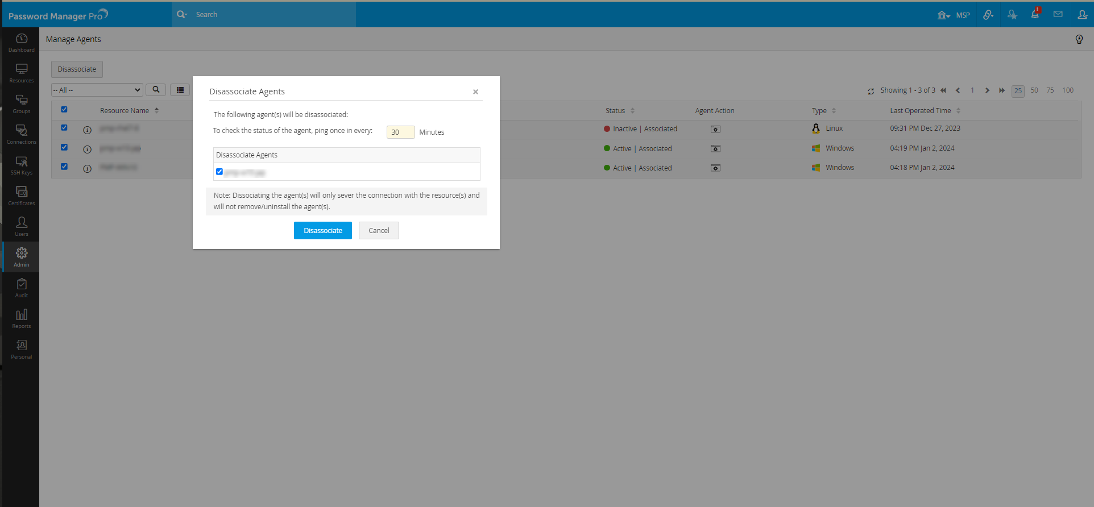Go to Resources in the sidebar
The image size is (1094, 507).
pos(22,73)
